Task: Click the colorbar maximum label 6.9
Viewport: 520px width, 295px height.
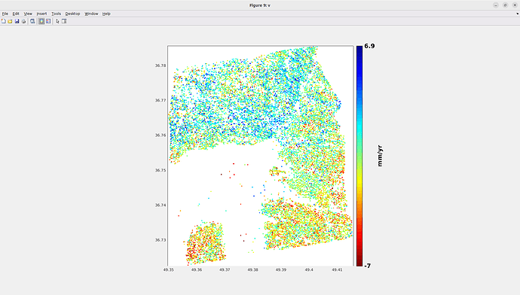Action: [x=369, y=46]
